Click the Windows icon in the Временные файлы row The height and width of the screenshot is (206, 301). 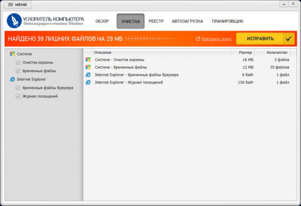(x=88, y=67)
